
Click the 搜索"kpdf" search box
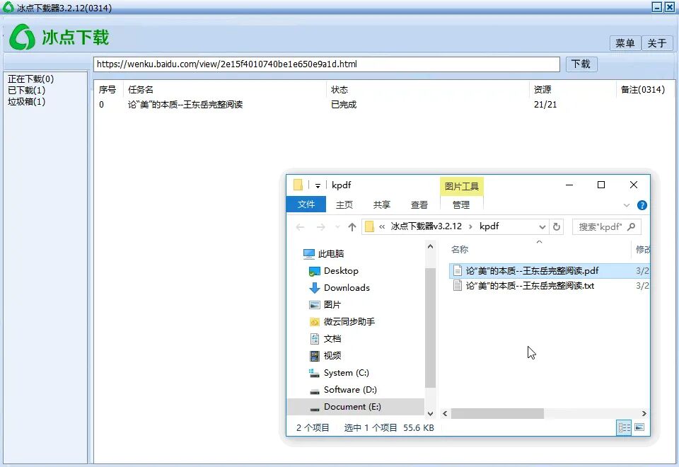(x=606, y=226)
